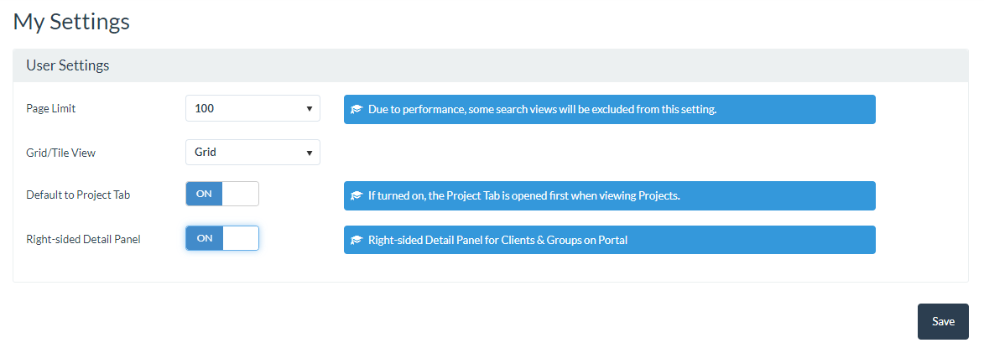Screen dimensions: 984x348
Task: Click the Grid/Tile View label
Action: click(x=61, y=153)
